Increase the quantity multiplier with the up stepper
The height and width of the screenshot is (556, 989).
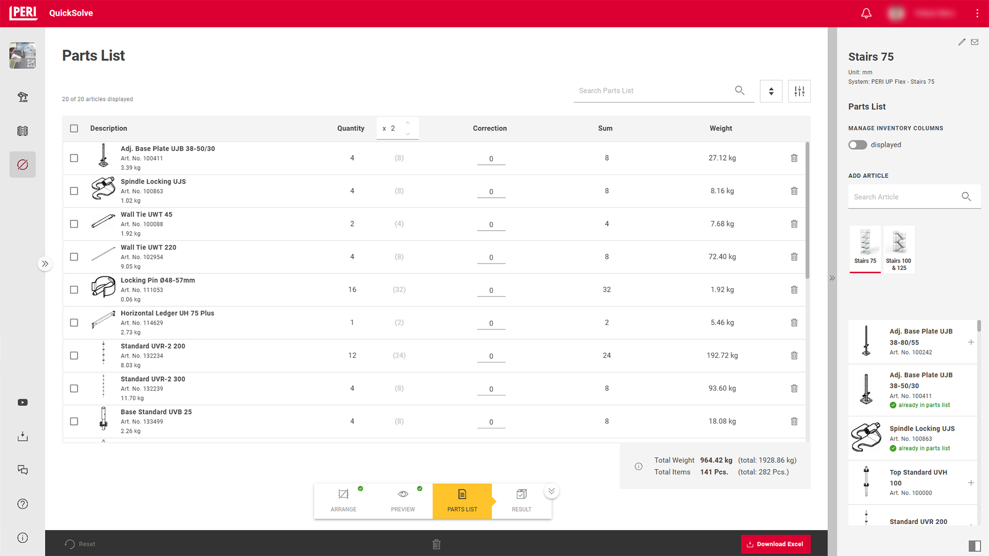407,122
